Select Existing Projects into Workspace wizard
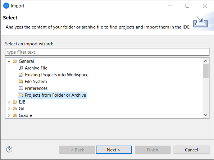The width and height of the screenshot is (214, 160). click(x=56, y=75)
